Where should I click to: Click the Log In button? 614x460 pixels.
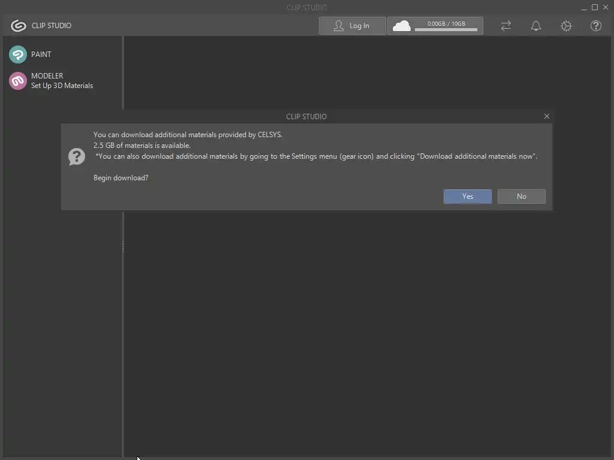[x=352, y=26]
